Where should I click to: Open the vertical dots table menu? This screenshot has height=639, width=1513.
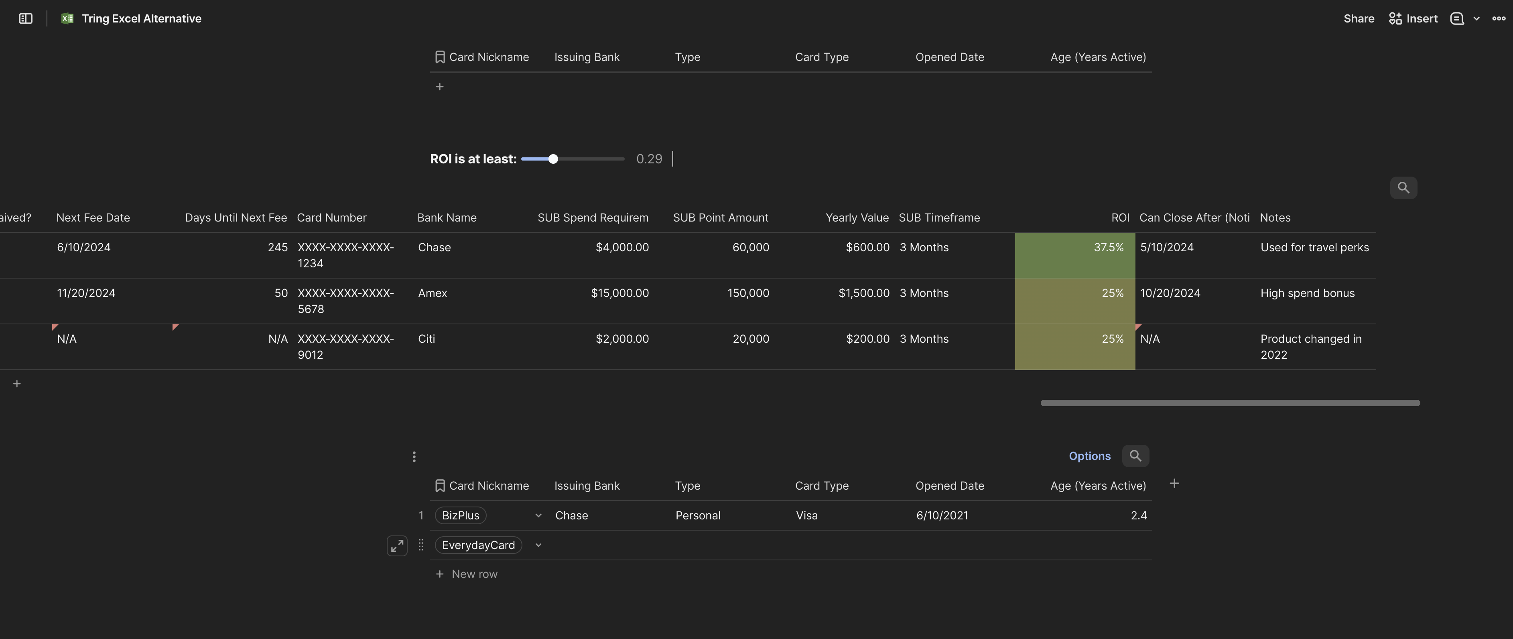pyautogui.click(x=414, y=456)
